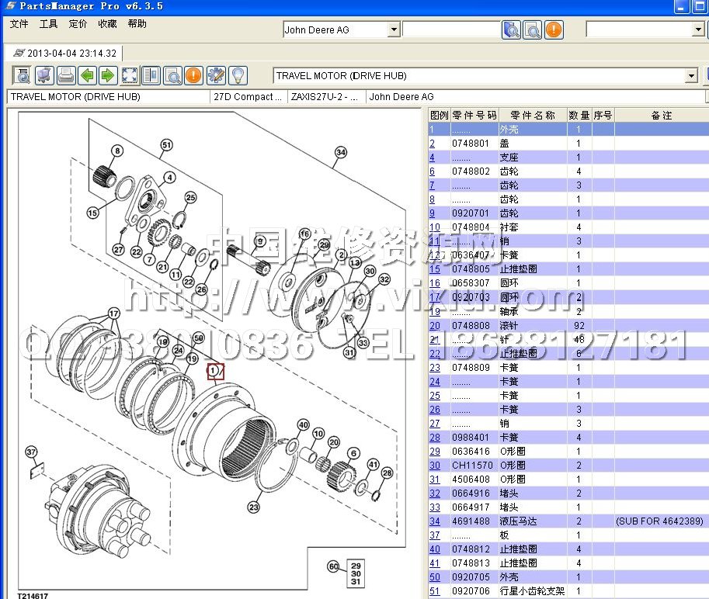Click item number 51 link in parts list
709x599 pixels.
coord(435,591)
